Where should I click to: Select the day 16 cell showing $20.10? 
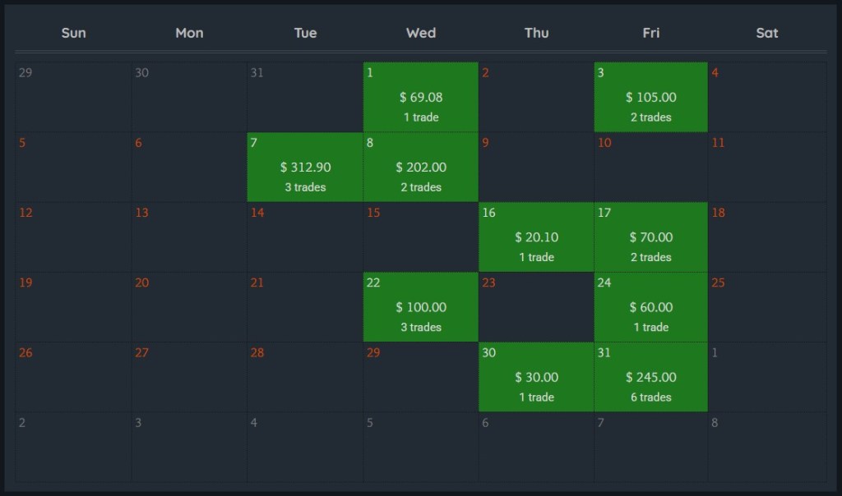(536, 237)
